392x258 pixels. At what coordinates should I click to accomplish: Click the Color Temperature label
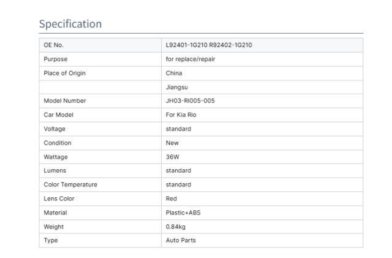[69, 184]
